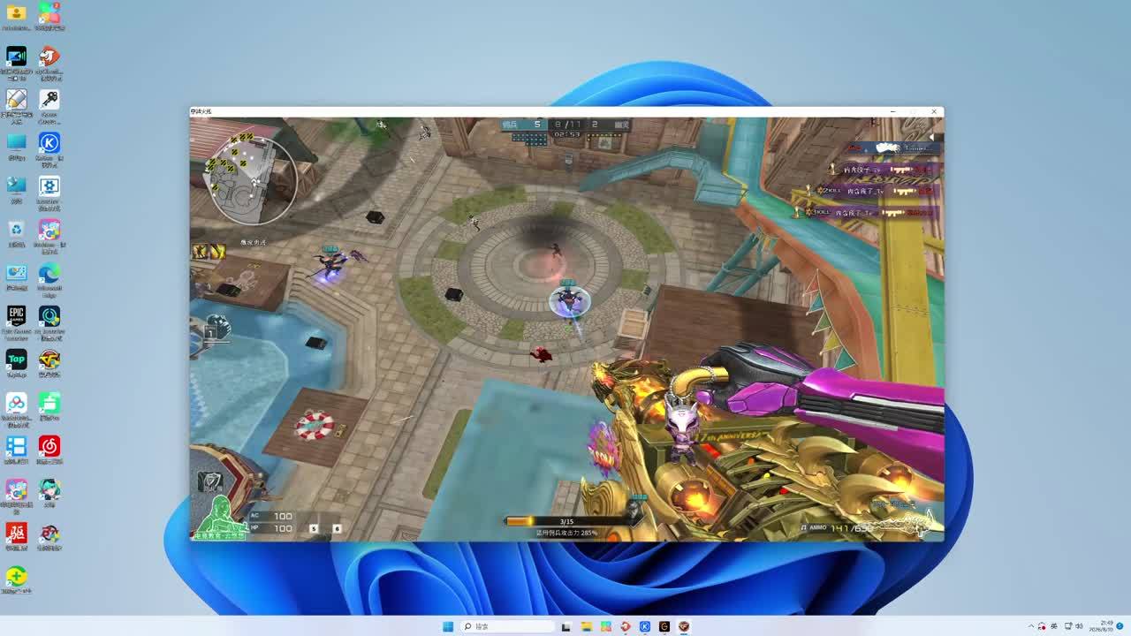Show hidden system tray icons
Screen dimensions: 1131x636
tap(1031, 626)
